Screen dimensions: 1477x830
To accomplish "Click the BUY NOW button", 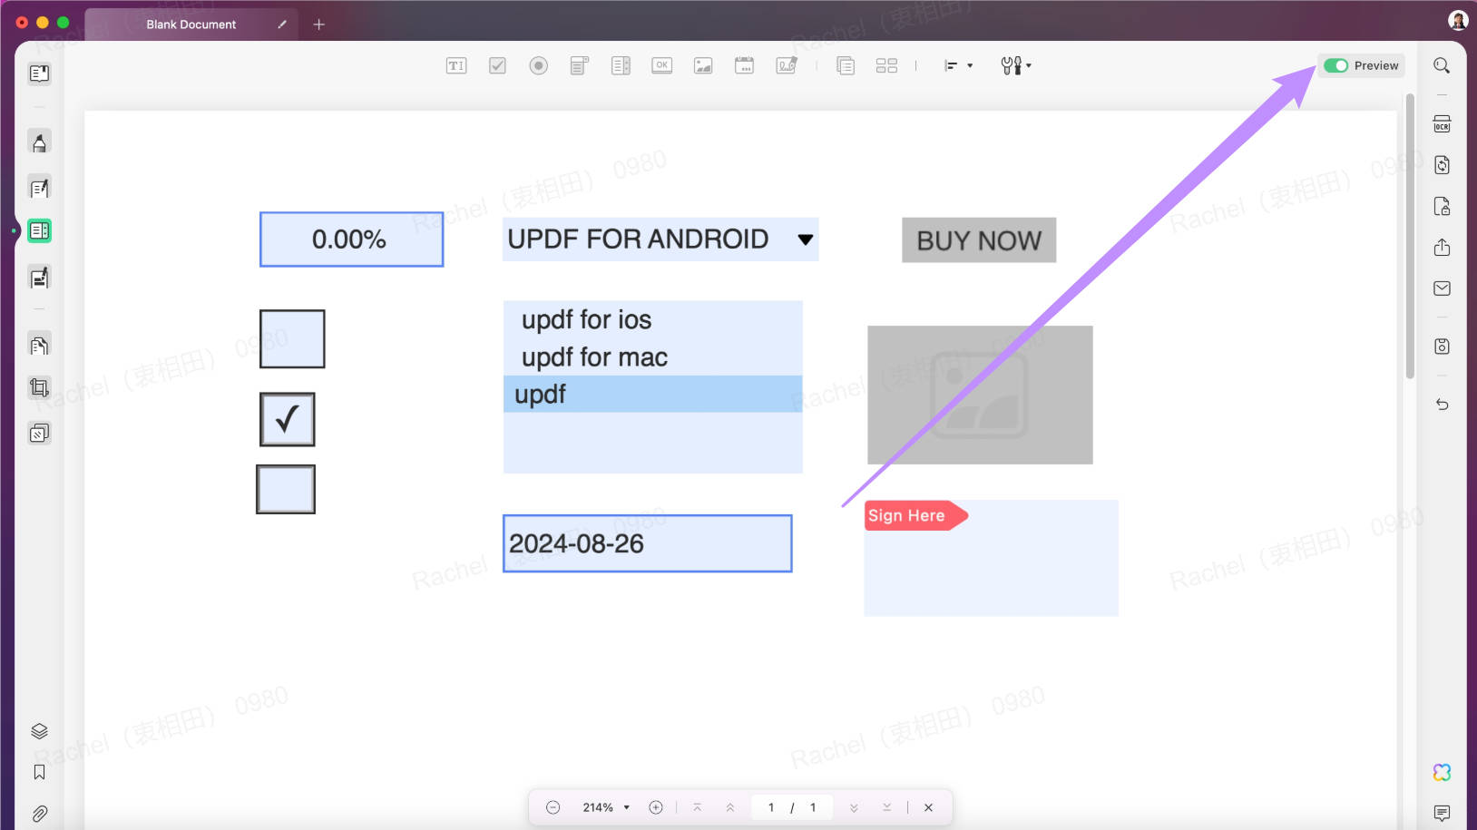I will coord(979,240).
